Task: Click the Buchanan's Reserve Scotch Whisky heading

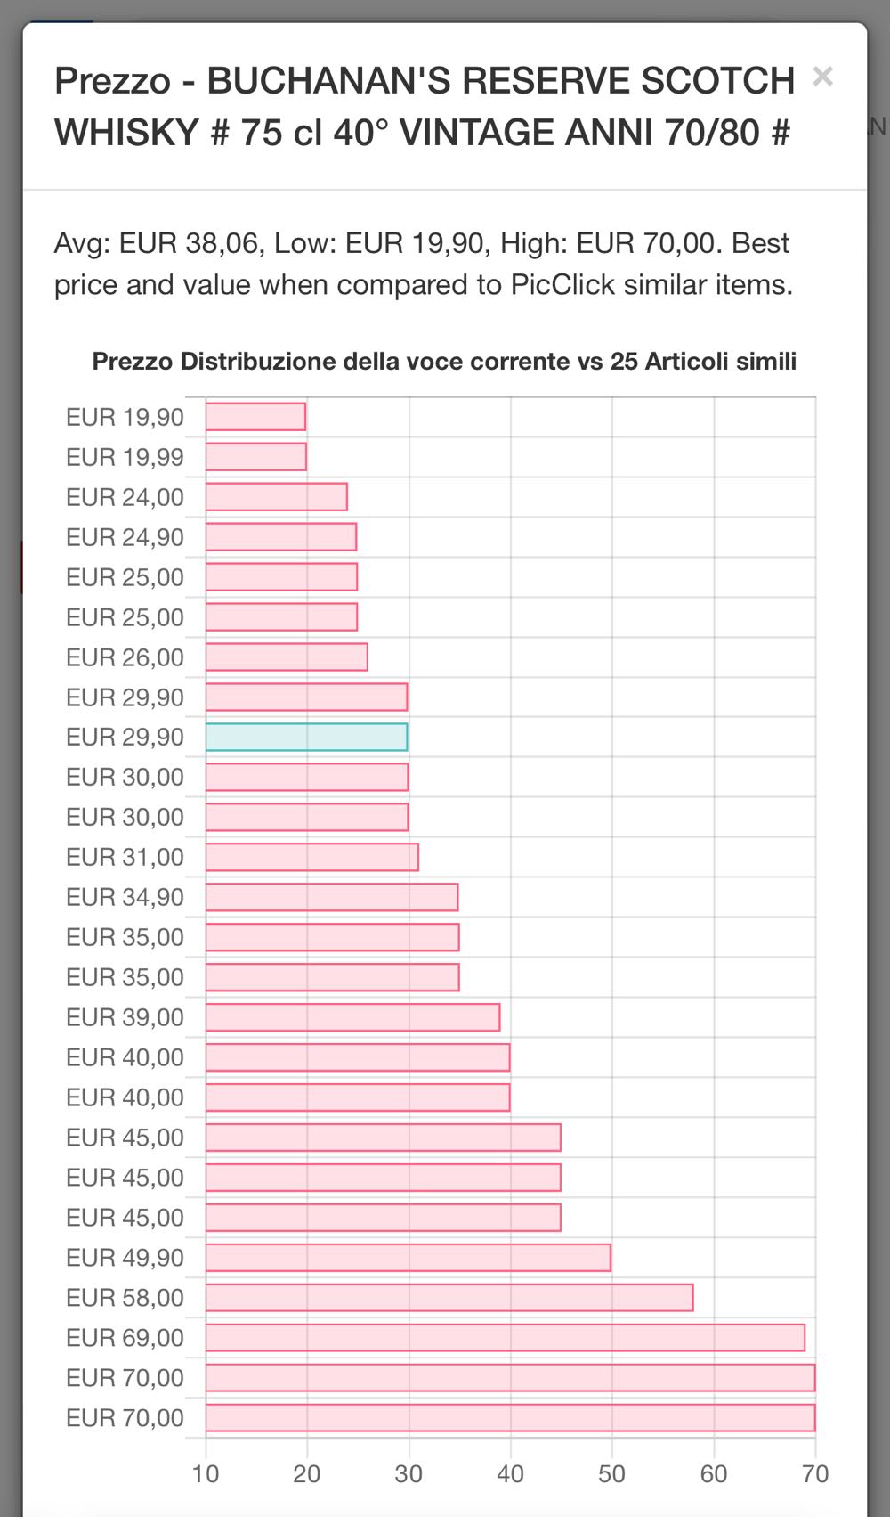Action: point(424,107)
